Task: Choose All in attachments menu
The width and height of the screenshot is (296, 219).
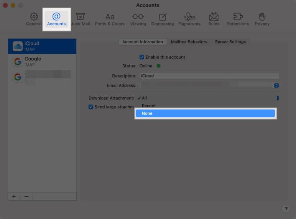Action: [x=205, y=98]
